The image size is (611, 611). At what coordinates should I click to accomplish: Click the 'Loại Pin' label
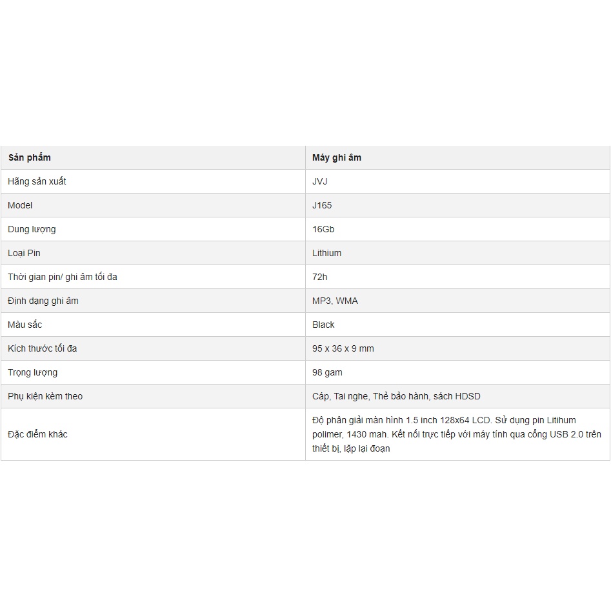(24, 254)
